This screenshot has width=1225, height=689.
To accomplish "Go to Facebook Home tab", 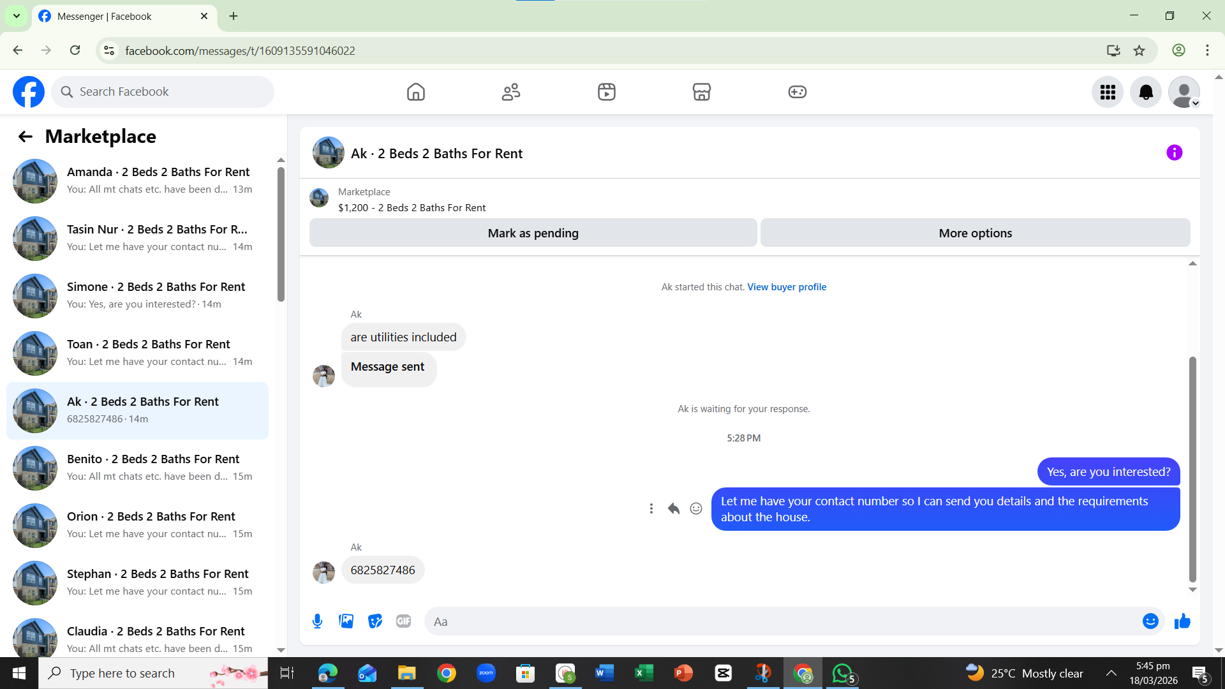I will tap(415, 93).
